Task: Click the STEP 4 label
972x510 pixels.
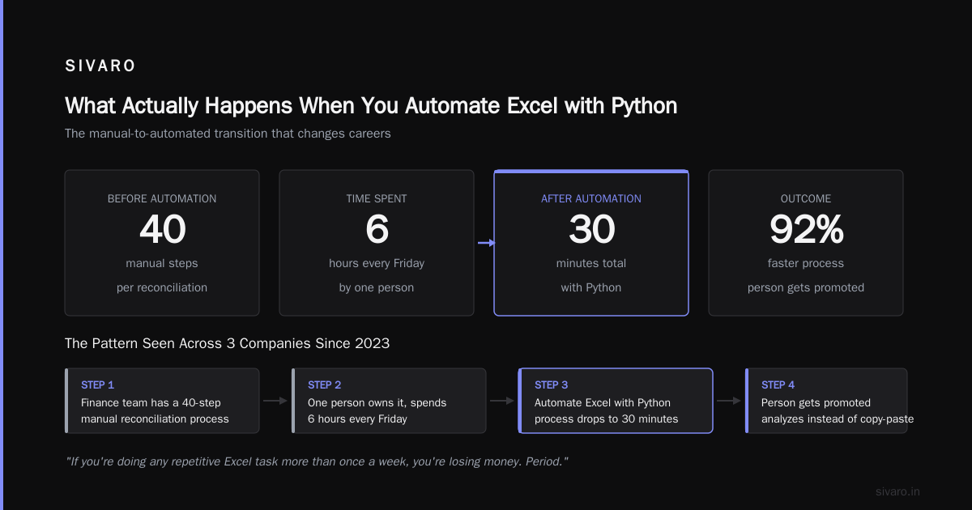Action: tap(778, 385)
